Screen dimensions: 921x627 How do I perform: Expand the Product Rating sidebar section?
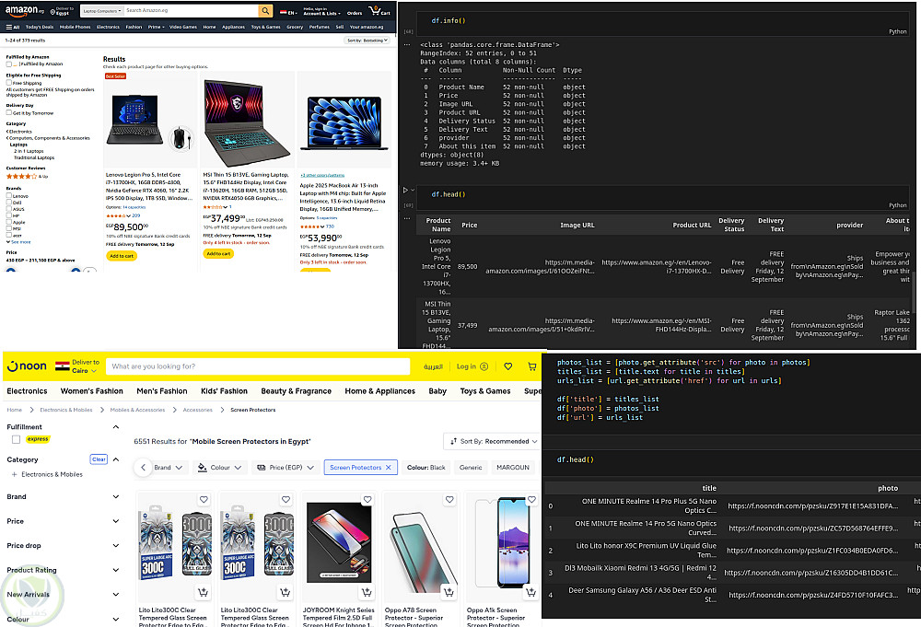[x=116, y=570]
